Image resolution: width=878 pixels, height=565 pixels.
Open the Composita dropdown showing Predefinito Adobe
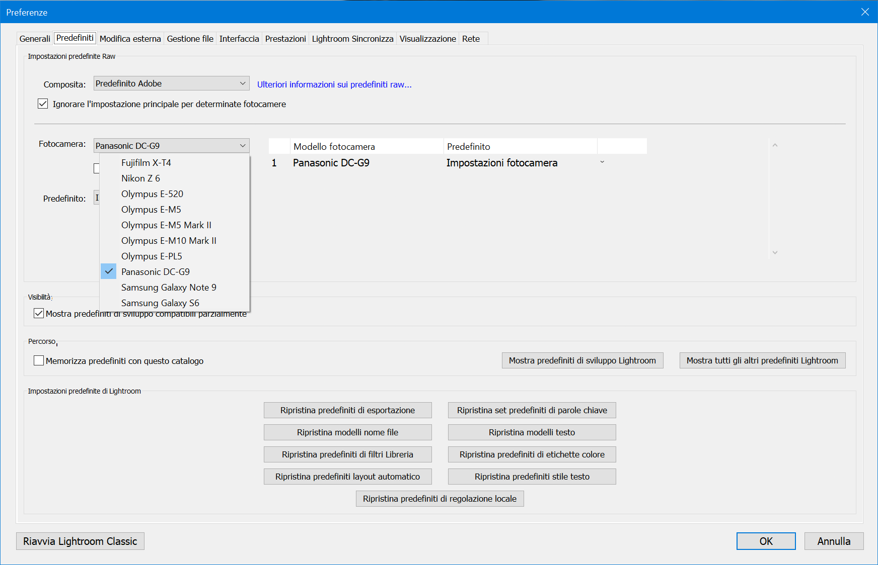[172, 83]
